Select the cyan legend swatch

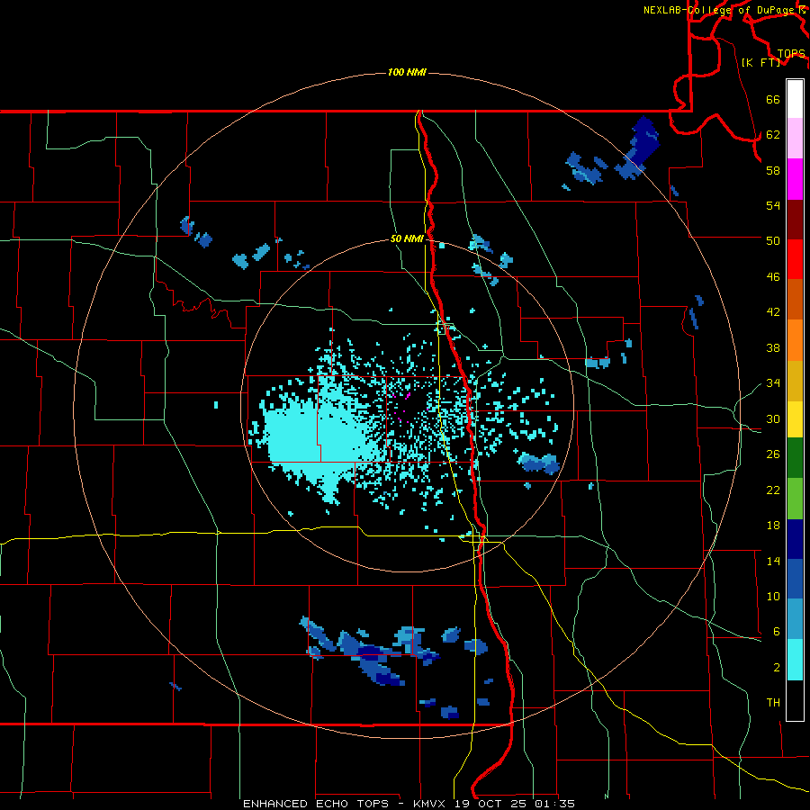(795, 660)
